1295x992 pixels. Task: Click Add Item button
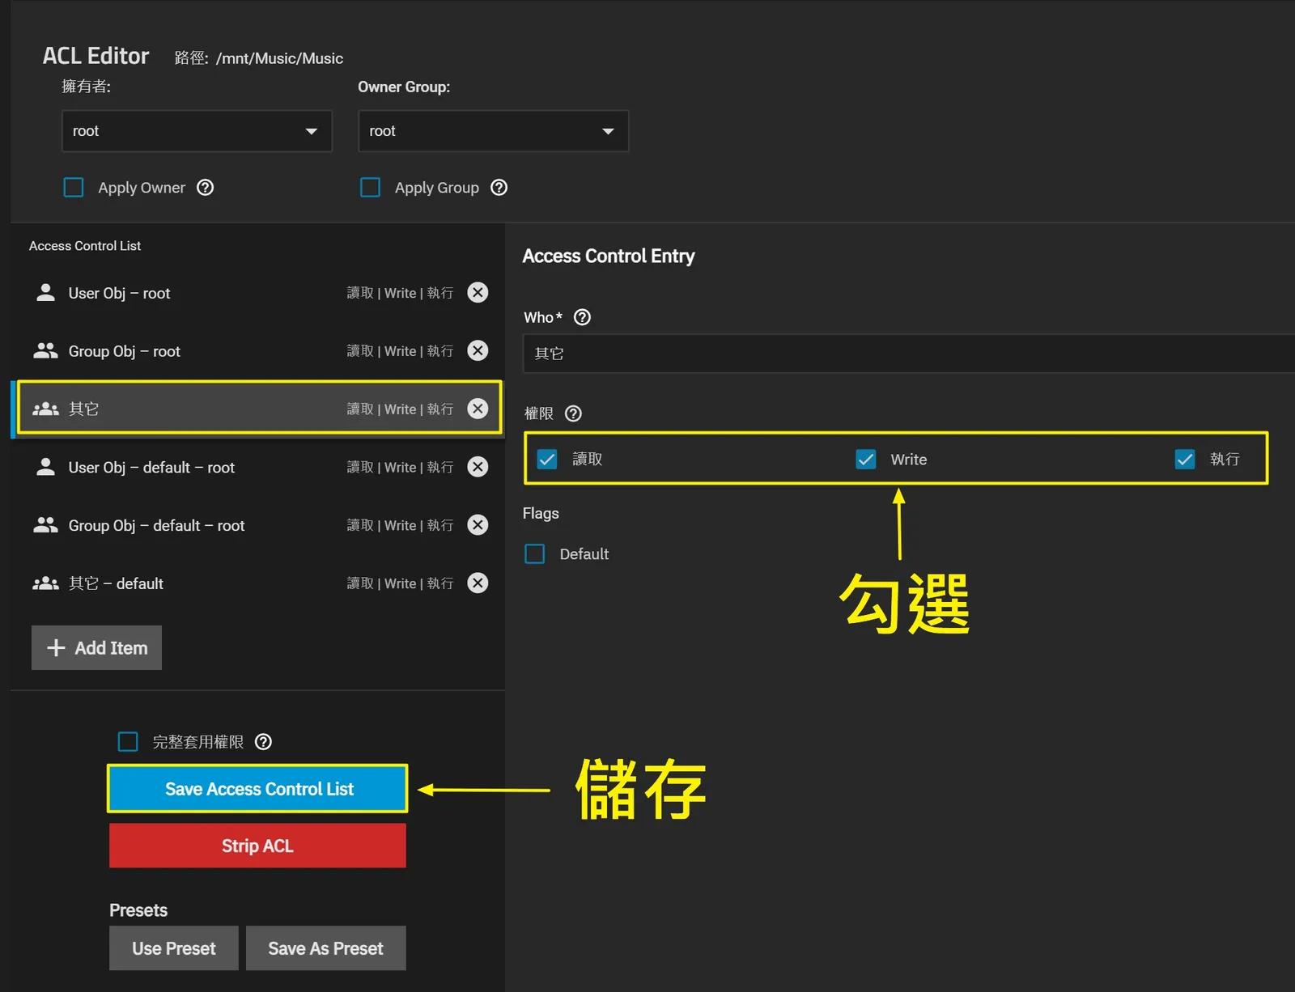pyautogui.click(x=96, y=648)
